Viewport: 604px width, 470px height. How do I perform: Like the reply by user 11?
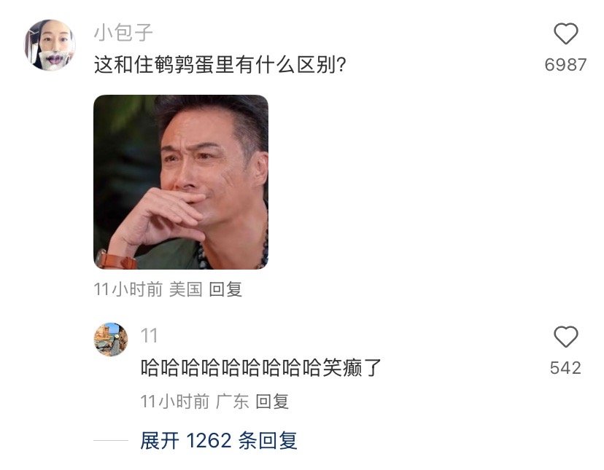point(565,337)
